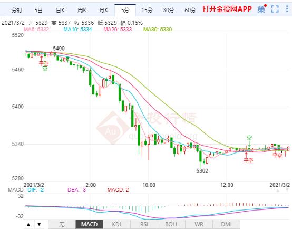292x229 pixels.
Task: Open the 日K daily candlestick tab
Action: [60, 10]
